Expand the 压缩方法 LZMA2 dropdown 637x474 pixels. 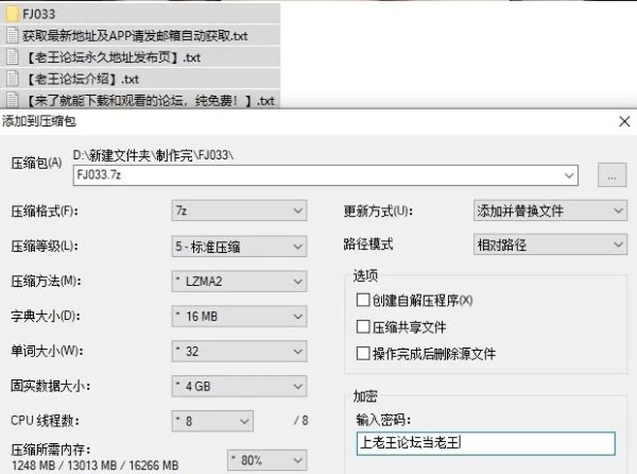pyautogui.click(x=239, y=281)
